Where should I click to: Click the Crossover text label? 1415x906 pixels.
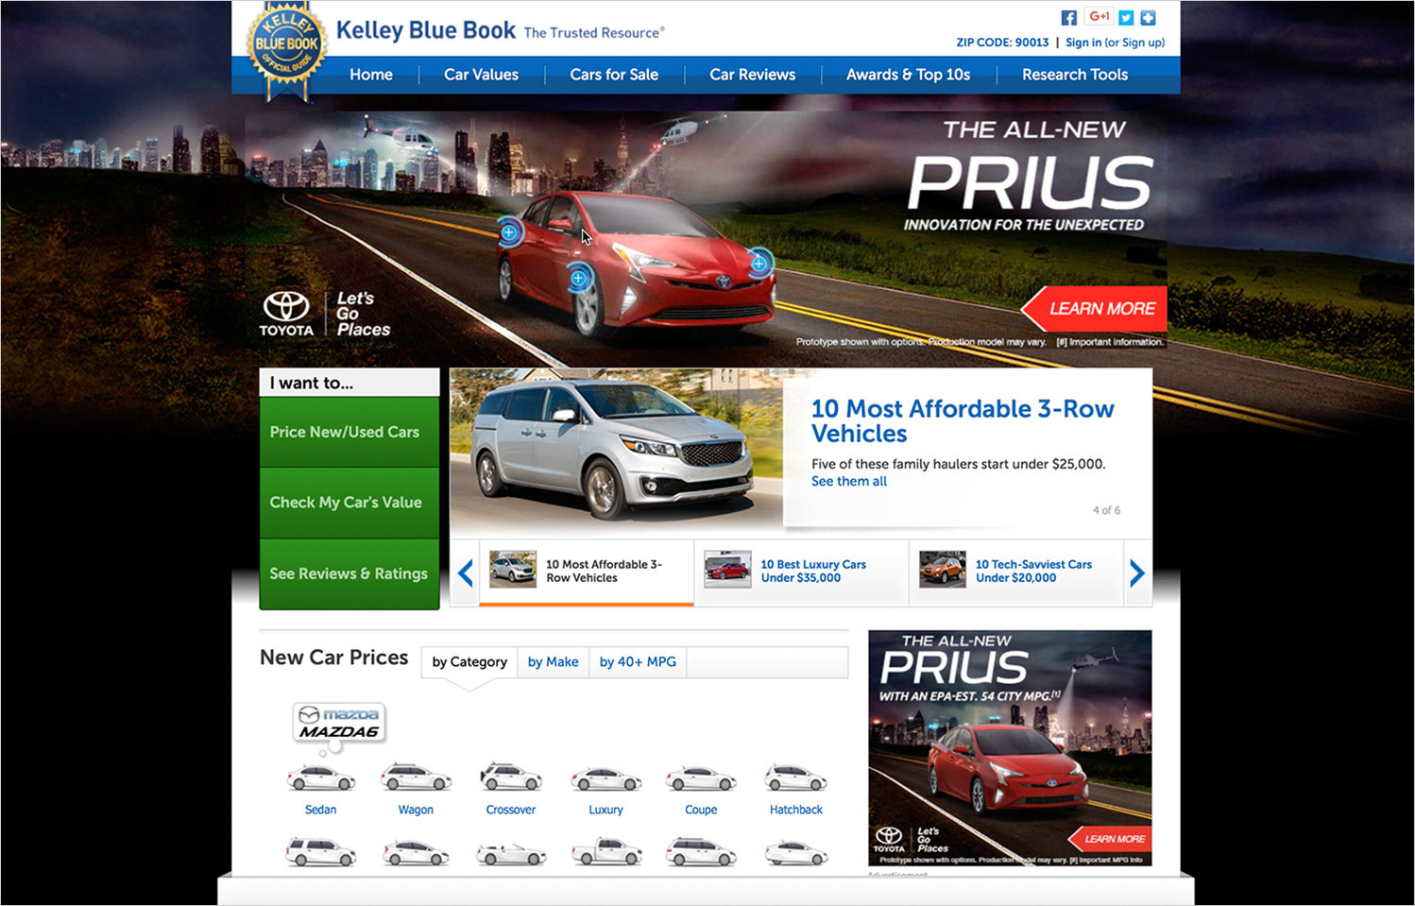pos(511,810)
